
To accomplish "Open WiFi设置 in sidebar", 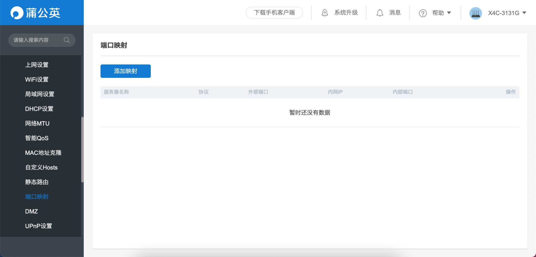I will click(37, 80).
